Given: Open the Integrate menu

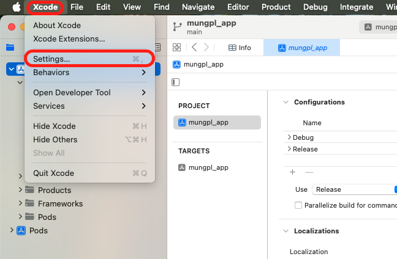Looking at the screenshot, I should click(x=357, y=7).
